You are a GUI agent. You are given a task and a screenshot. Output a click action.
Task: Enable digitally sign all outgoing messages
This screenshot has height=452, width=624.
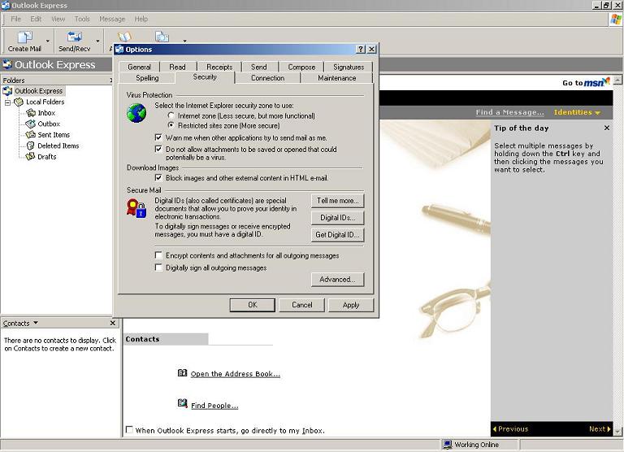click(158, 267)
